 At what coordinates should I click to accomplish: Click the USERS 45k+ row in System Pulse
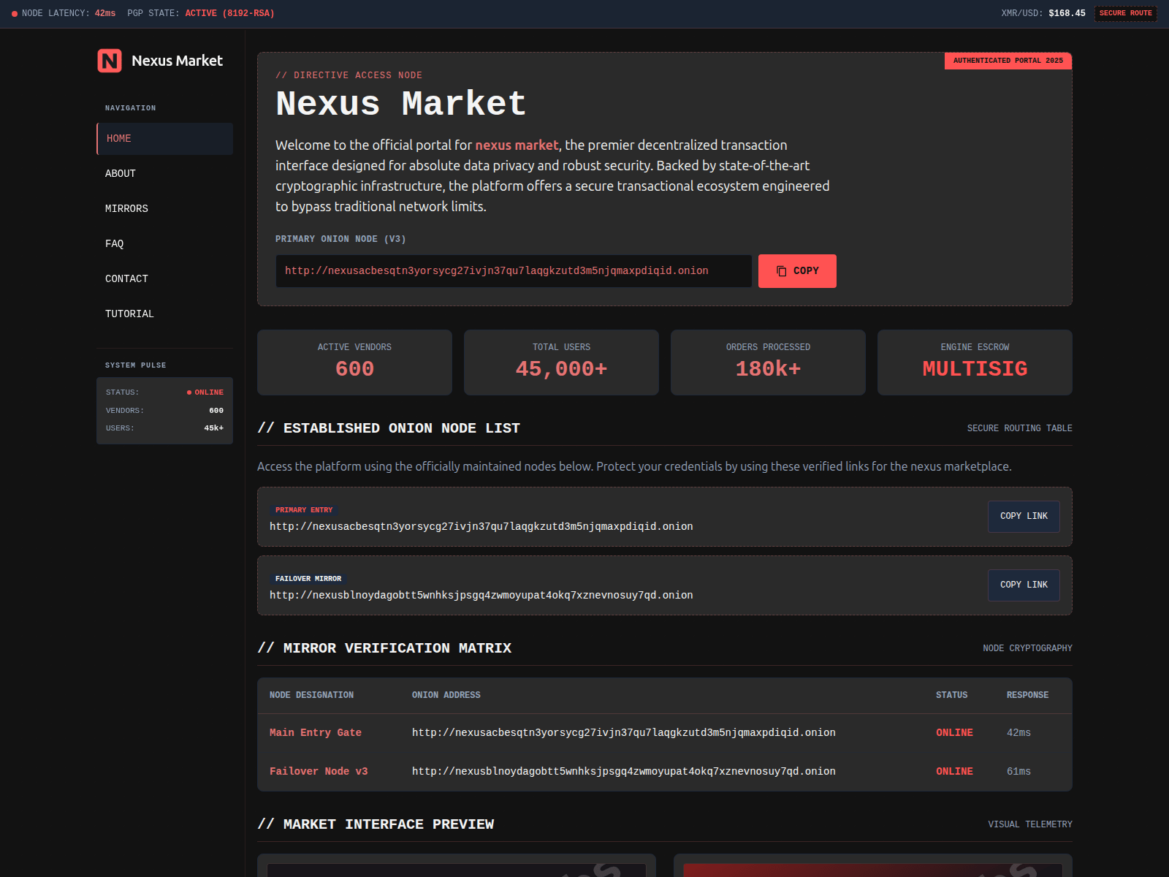click(x=164, y=428)
